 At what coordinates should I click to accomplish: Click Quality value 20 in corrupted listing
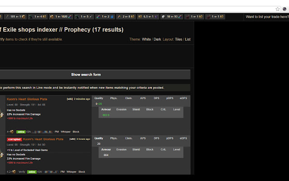coord(99,144)
